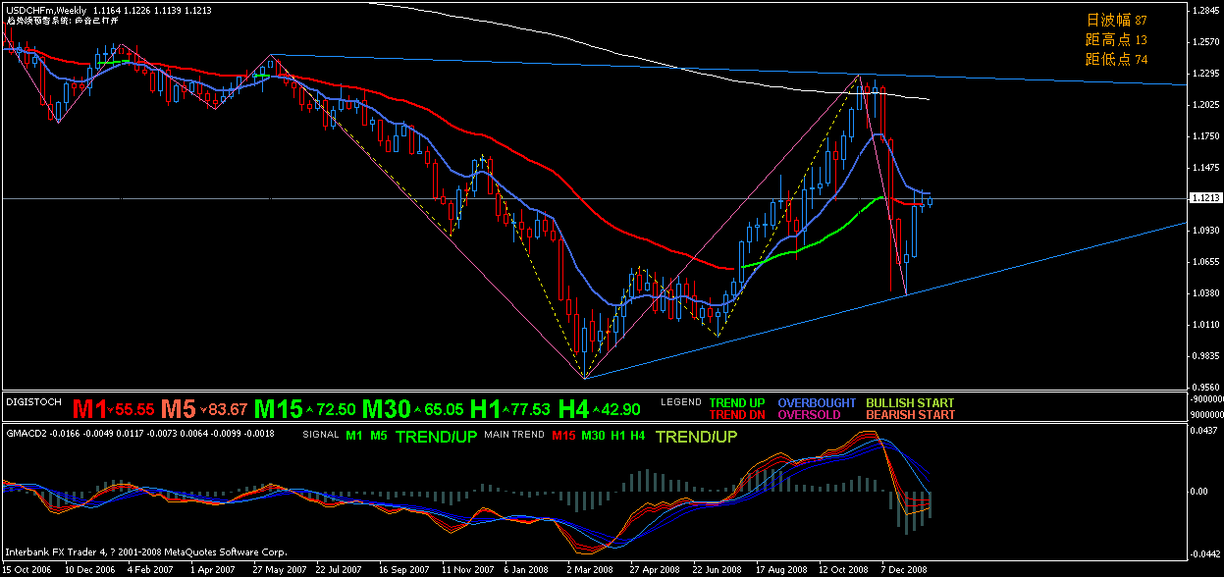Click the -0.0442 MACD scale value
This screenshot has height=577, width=1224.
[x=1204, y=554]
